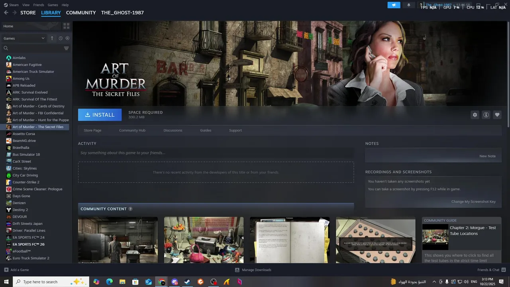Viewport: 510px width, 287px height.
Task: Show game info icon
Action: click(x=486, y=115)
